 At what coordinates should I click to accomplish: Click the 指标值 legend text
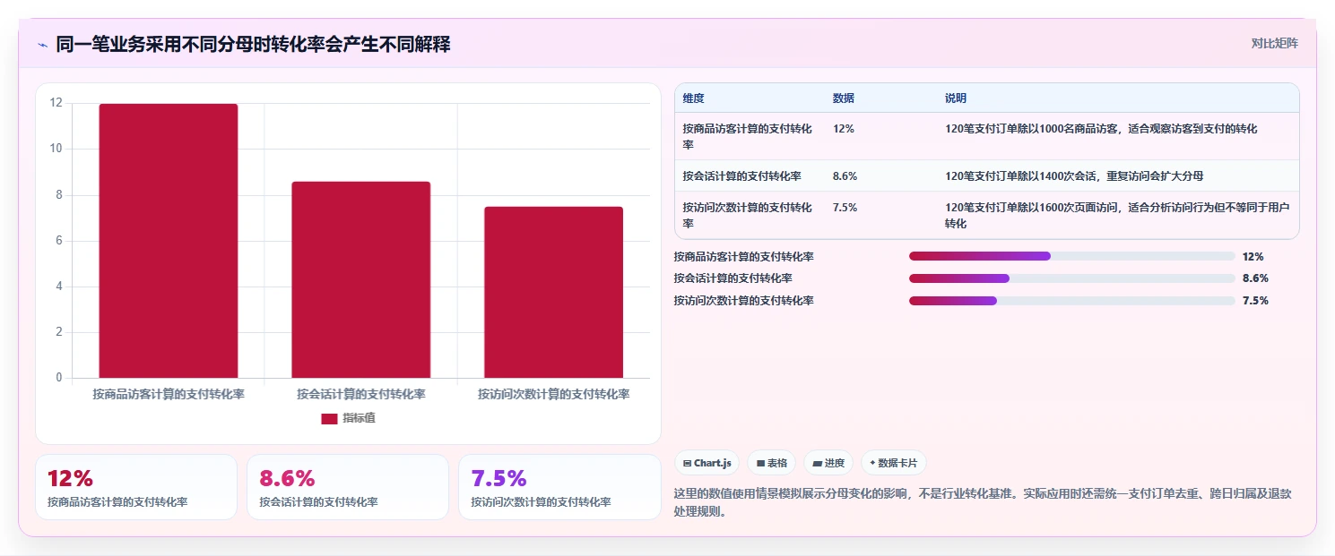tap(359, 418)
